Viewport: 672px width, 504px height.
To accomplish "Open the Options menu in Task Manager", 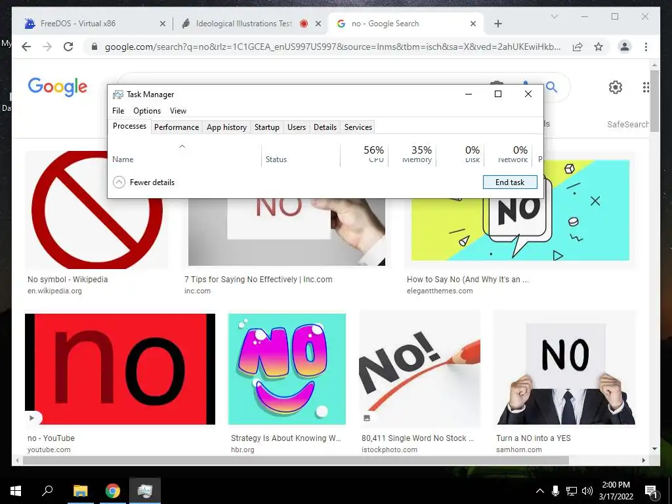I will point(147,110).
